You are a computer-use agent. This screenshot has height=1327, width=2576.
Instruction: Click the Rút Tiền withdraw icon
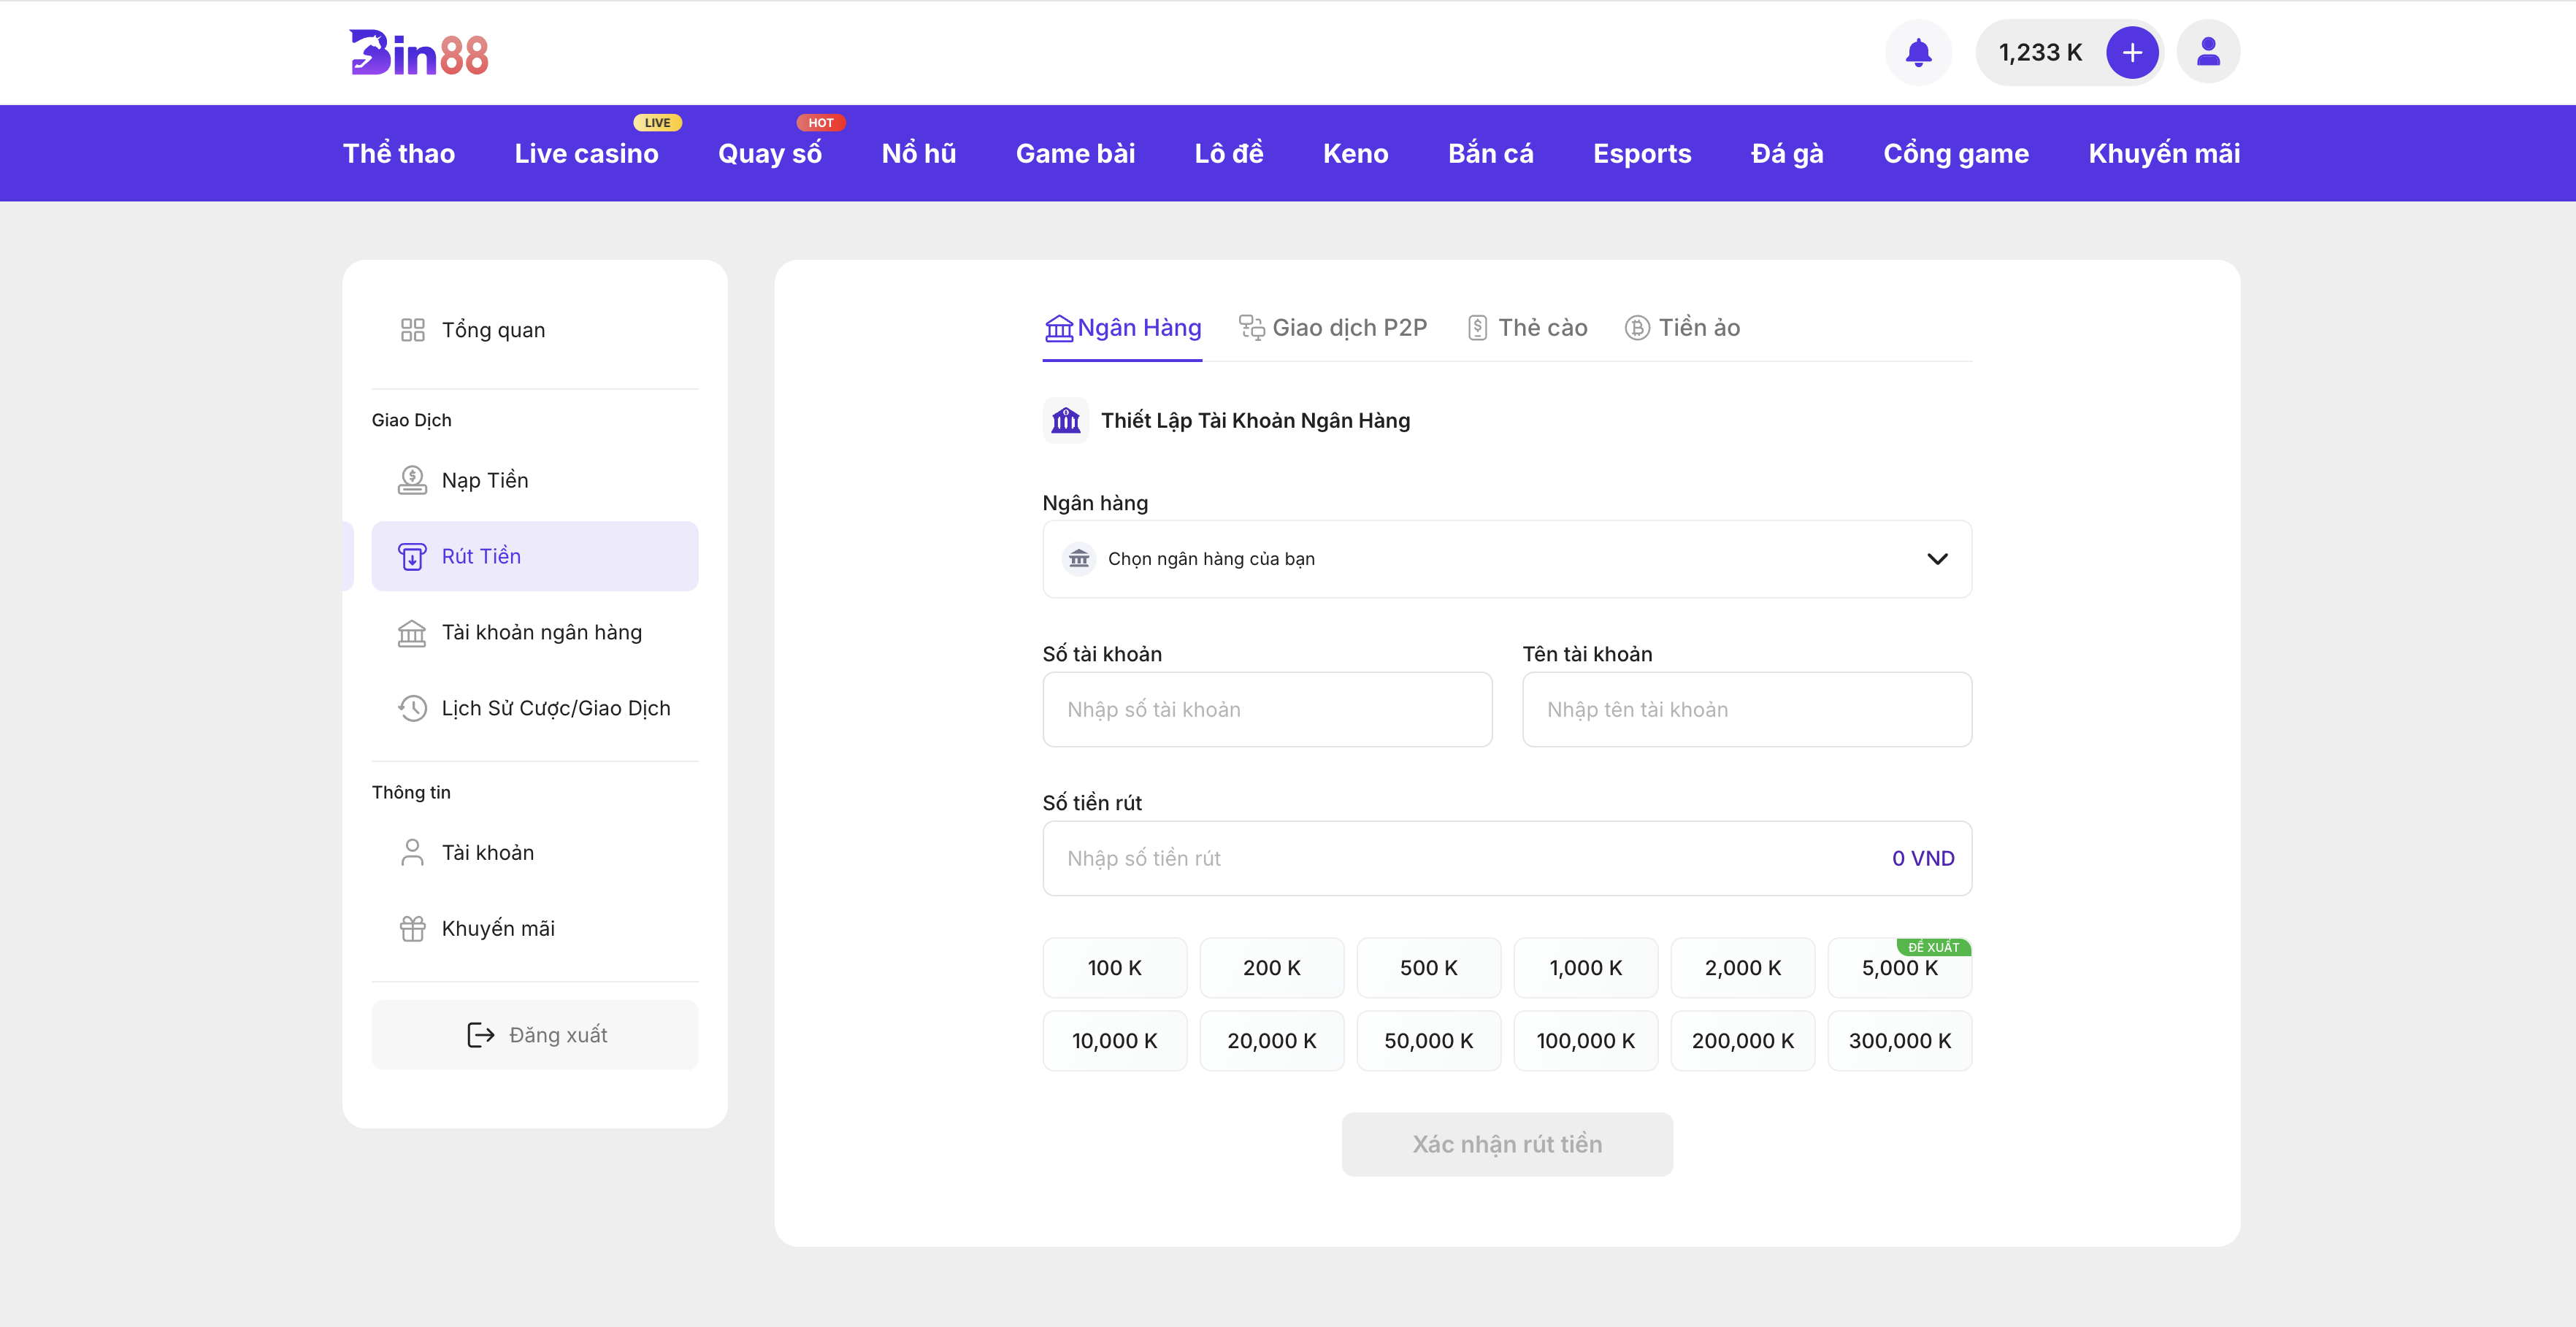click(412, 556)
